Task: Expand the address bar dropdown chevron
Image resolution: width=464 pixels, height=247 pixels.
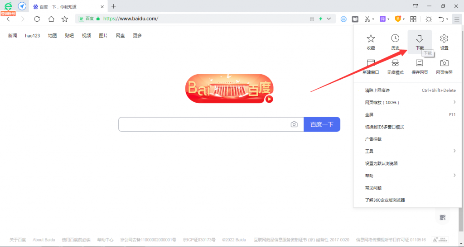Action: [x=329, y=19]
